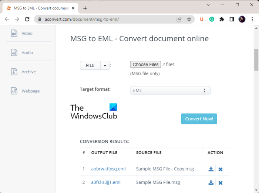Click the FILE button
Image resolution: width=259 pixels, height=193 pixels.
tap(90, 65)
